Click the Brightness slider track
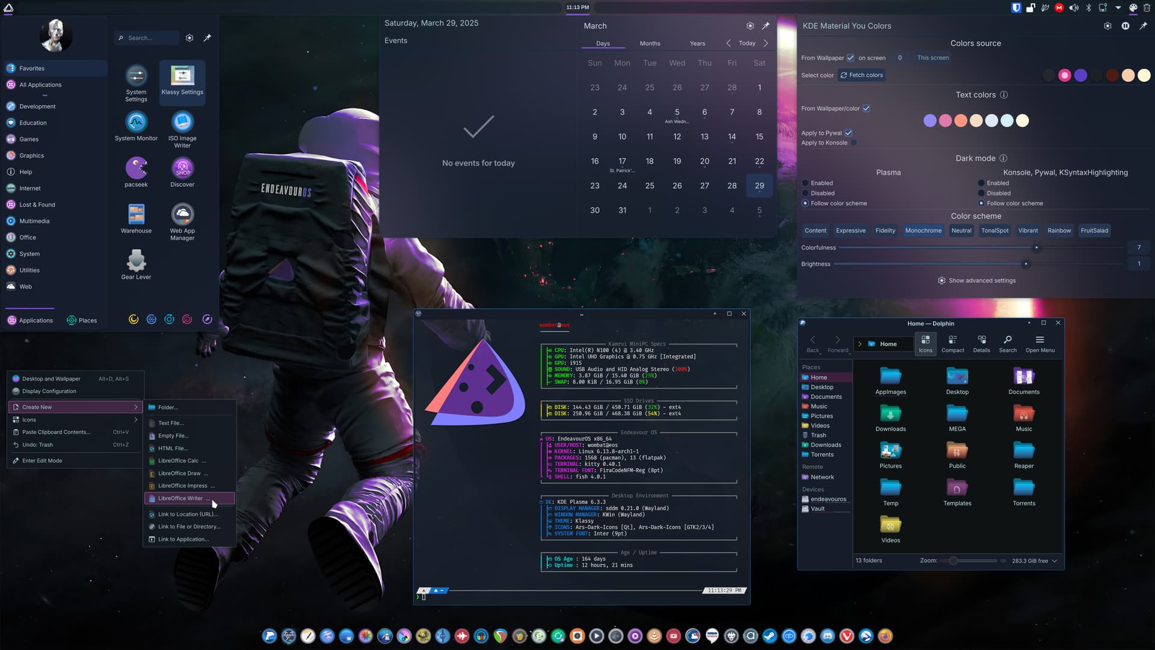The height and width of the screenshot is (650, 1155). [x=978, y=264]
